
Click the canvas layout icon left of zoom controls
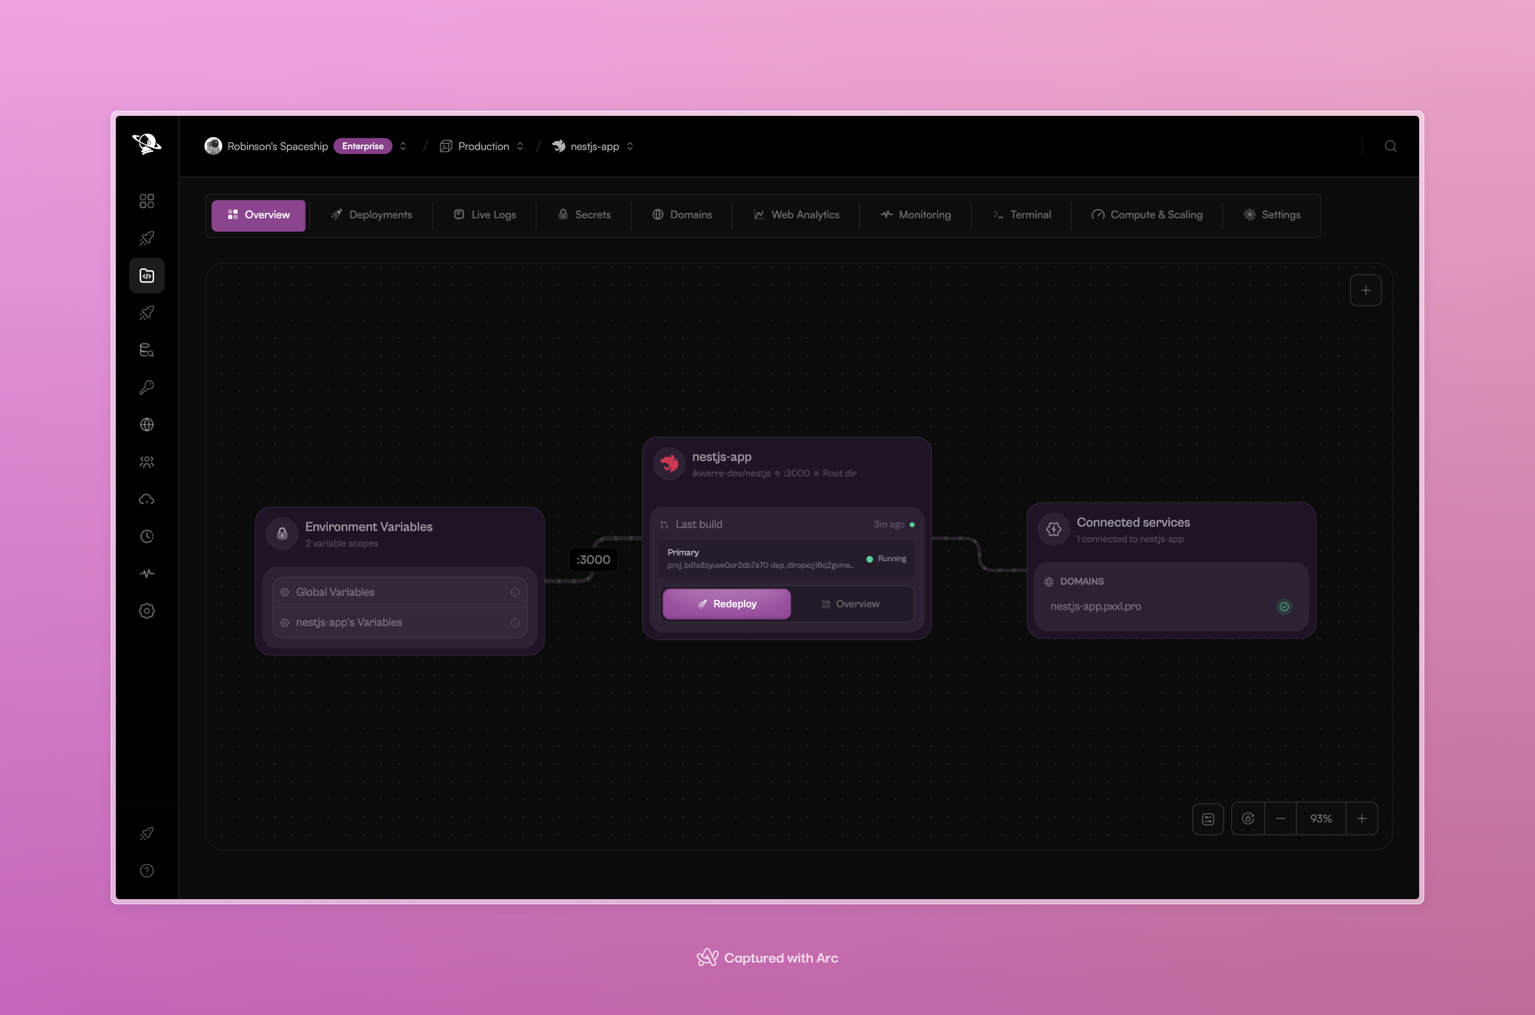[1208, 819]
